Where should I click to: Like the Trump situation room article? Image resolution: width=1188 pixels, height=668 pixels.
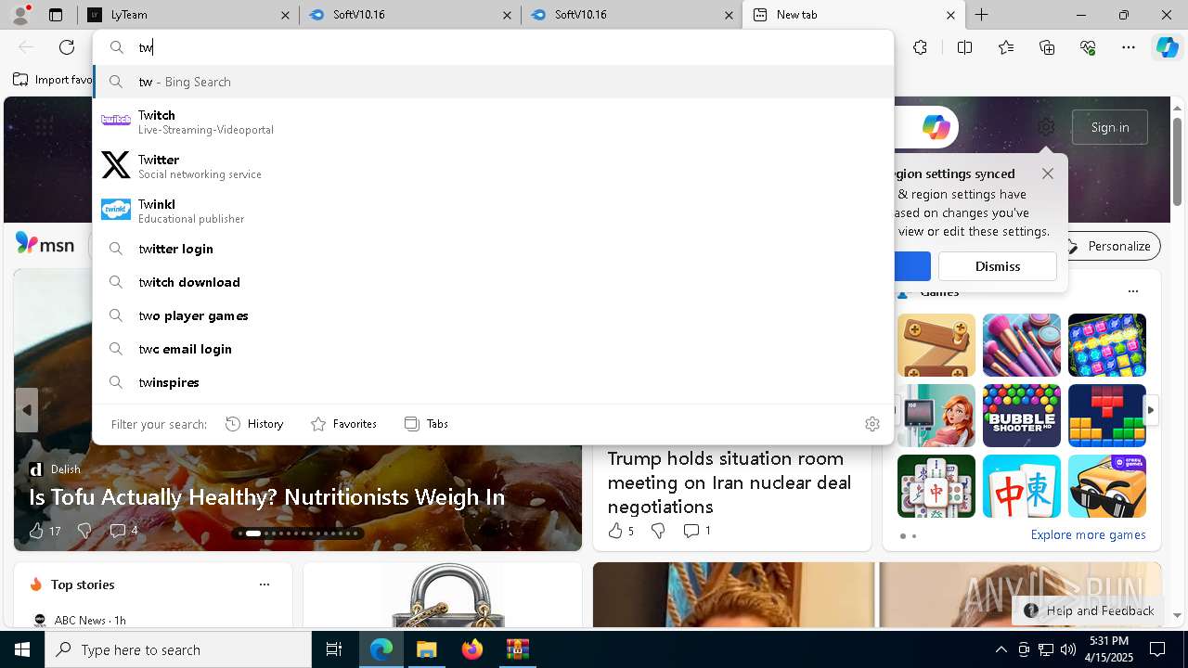click(621, 531)
